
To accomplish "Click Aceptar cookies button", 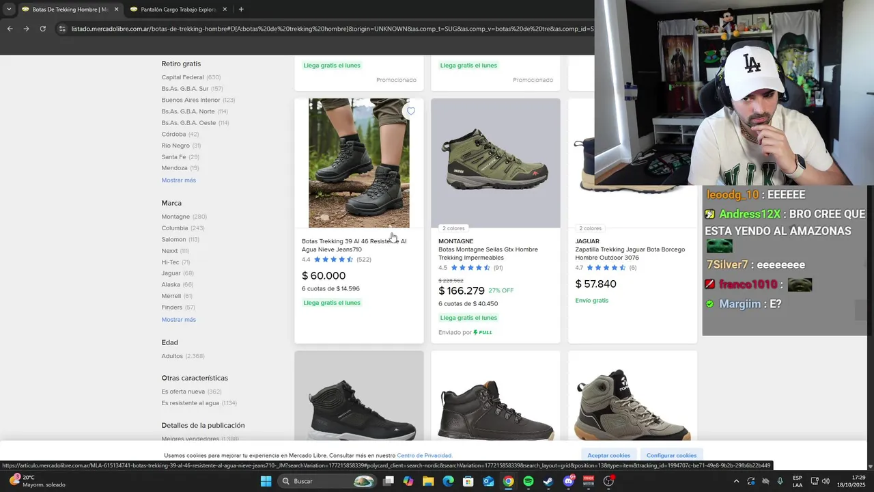I will point(609,455).
